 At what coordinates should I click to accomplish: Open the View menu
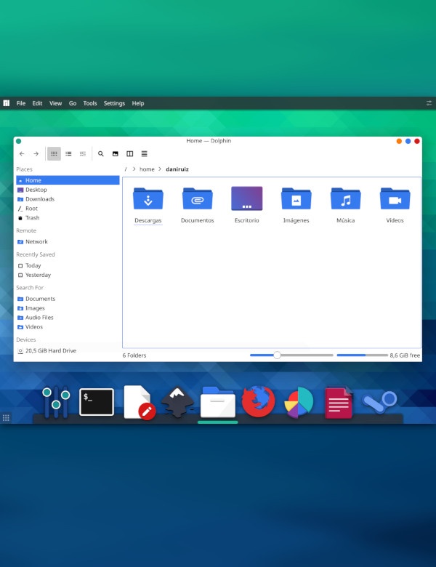click(x=56, y=103)
